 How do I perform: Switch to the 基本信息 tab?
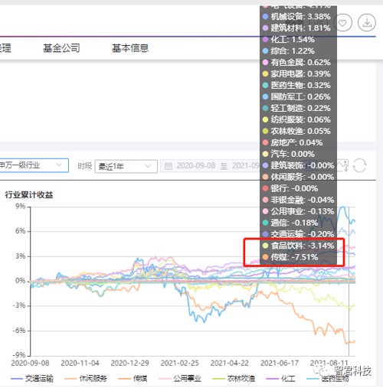coord(130,48)
